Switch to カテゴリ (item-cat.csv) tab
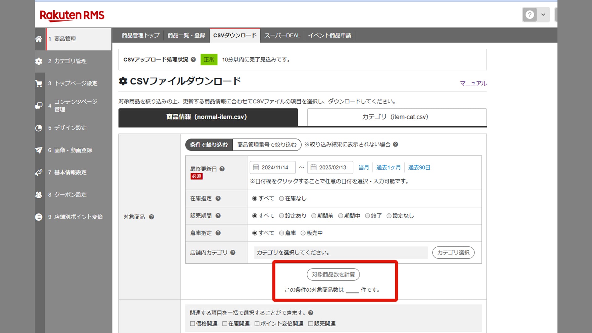This screenshot has height=333, width=592. coord(397,117)
